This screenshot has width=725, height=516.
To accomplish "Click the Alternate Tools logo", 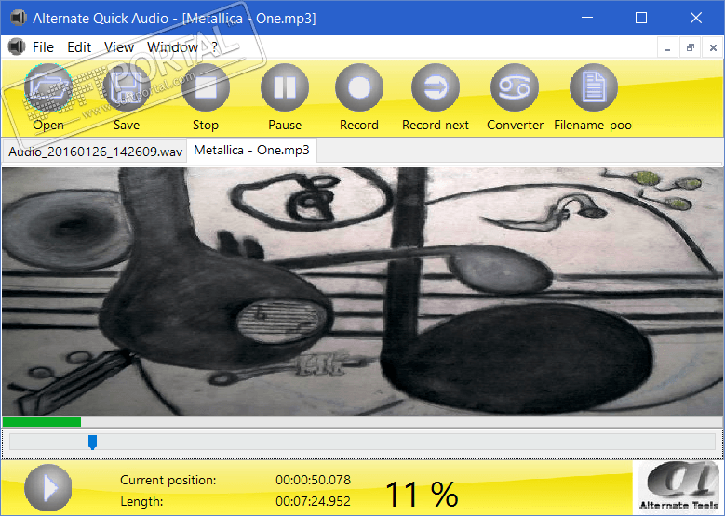I will [679, 487].
